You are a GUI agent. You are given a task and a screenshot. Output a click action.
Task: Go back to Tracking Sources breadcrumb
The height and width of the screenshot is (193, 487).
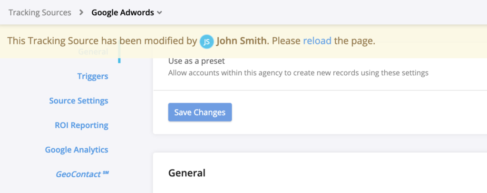[x=39, y=13]
